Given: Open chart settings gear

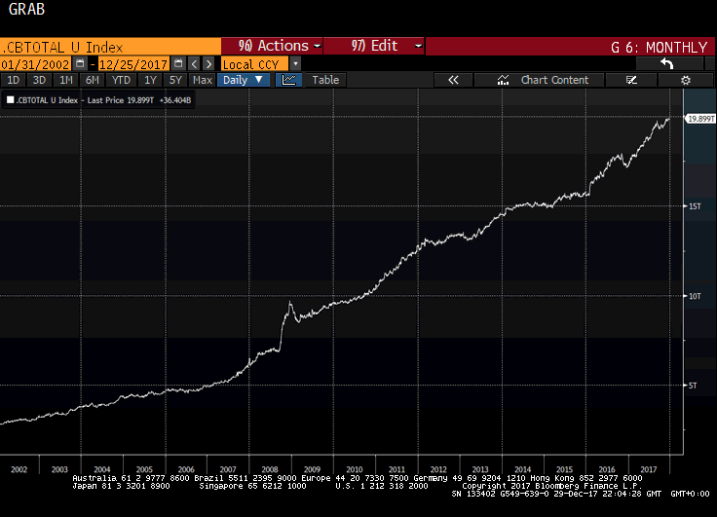Looking at the screenshot, I should pyautogui.click(x=686, y=80).
